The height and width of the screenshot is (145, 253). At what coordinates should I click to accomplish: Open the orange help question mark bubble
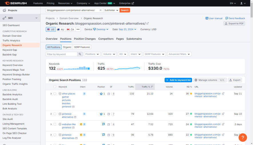[243, 137]
